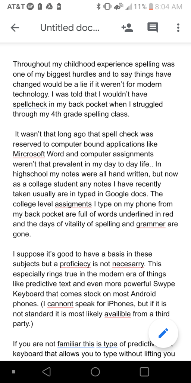This screenshot has height=383, width=191.
Task: Tap the Android back navigation triangle
Action: pyautogui.click(x=46, y=372)
